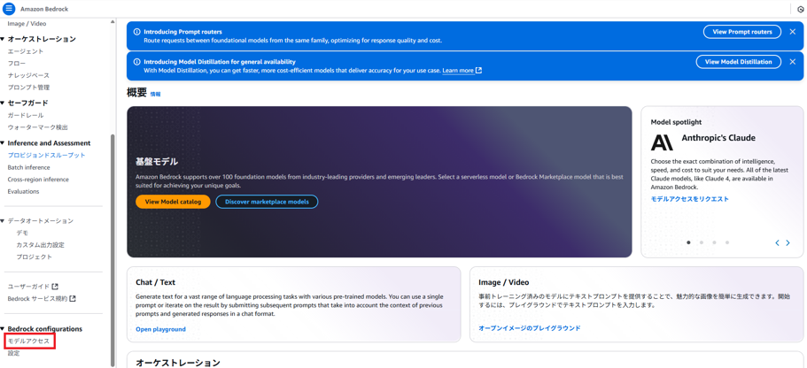Click Discover marketplace models button
Image resolution: width=807 pixels, height=368 pixels.
[267, 202]
